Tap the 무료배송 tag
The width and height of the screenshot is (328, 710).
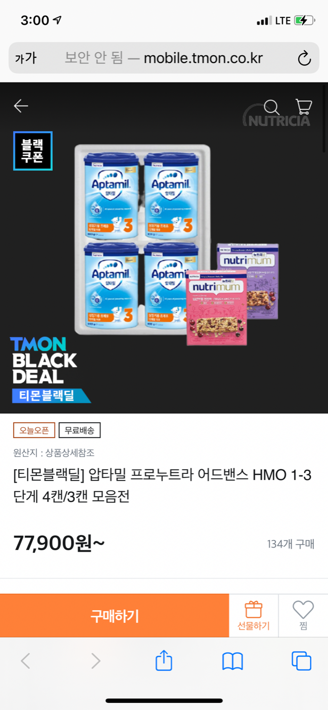click(79, 430)
